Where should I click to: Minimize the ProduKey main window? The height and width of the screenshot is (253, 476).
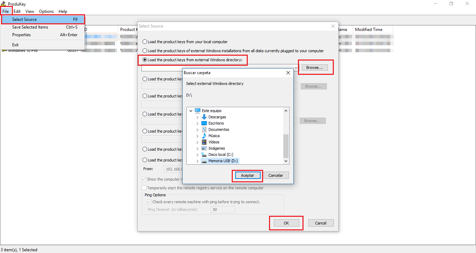pyautogui.click(x=436, y=3)
